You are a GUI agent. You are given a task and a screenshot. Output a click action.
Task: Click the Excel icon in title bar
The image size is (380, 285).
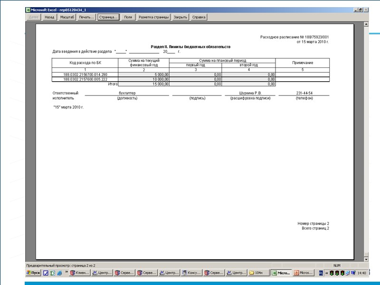point(28,10)
